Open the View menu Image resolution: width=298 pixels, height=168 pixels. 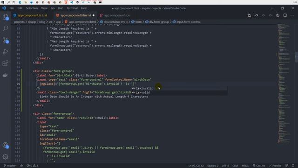point(44,8)
